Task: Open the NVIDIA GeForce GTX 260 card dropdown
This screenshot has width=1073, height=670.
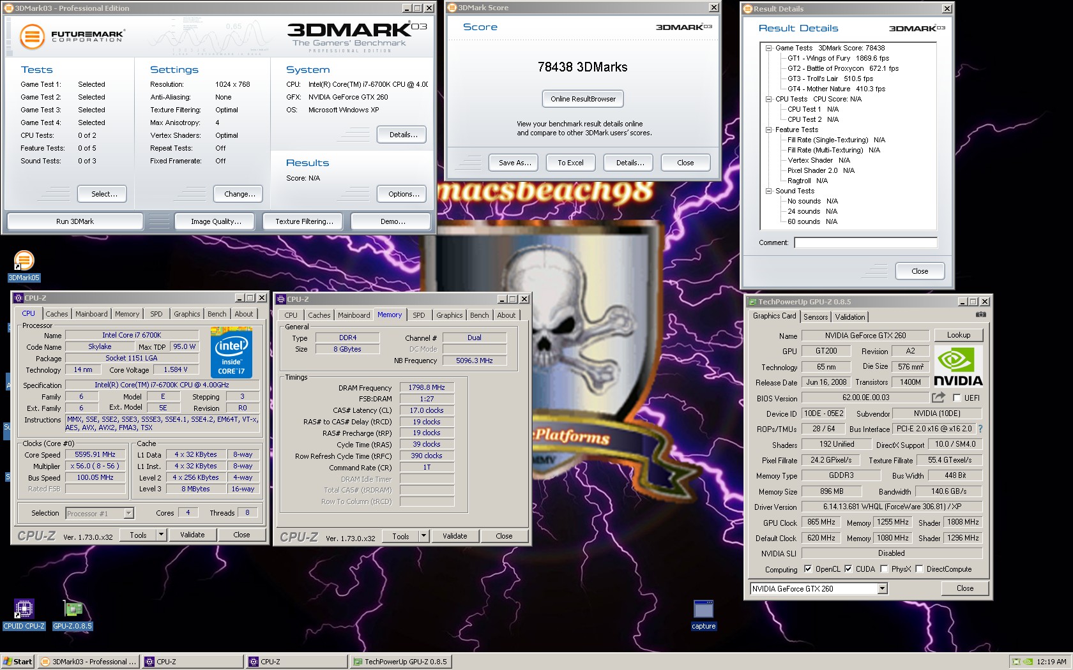Action: click(x=882, y=588)
